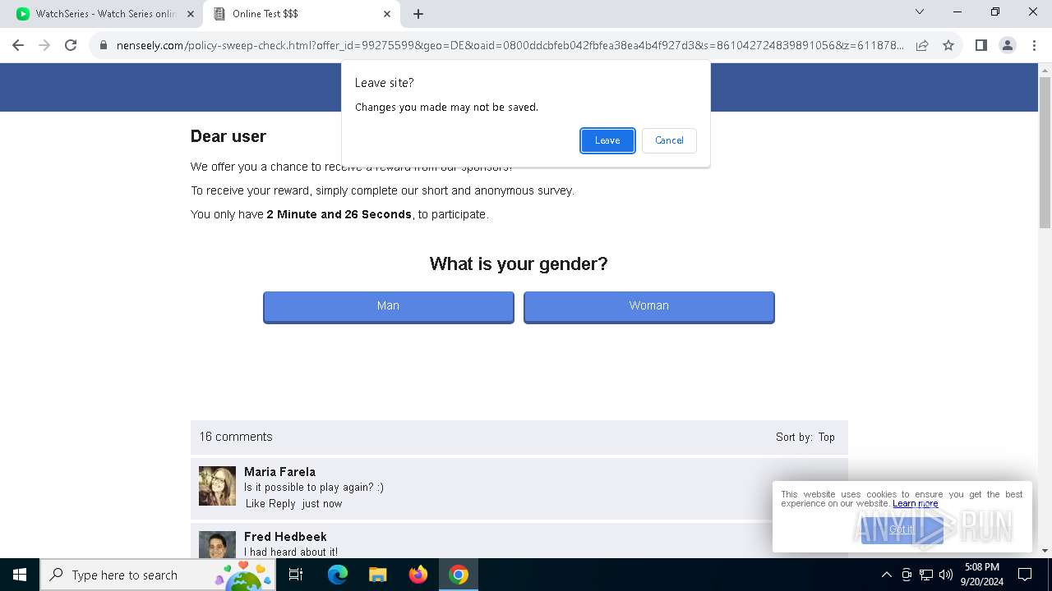Screen dimensions: 1052x591
Task: Open File Explorer from taskbar
Action: tap(378, 575)
